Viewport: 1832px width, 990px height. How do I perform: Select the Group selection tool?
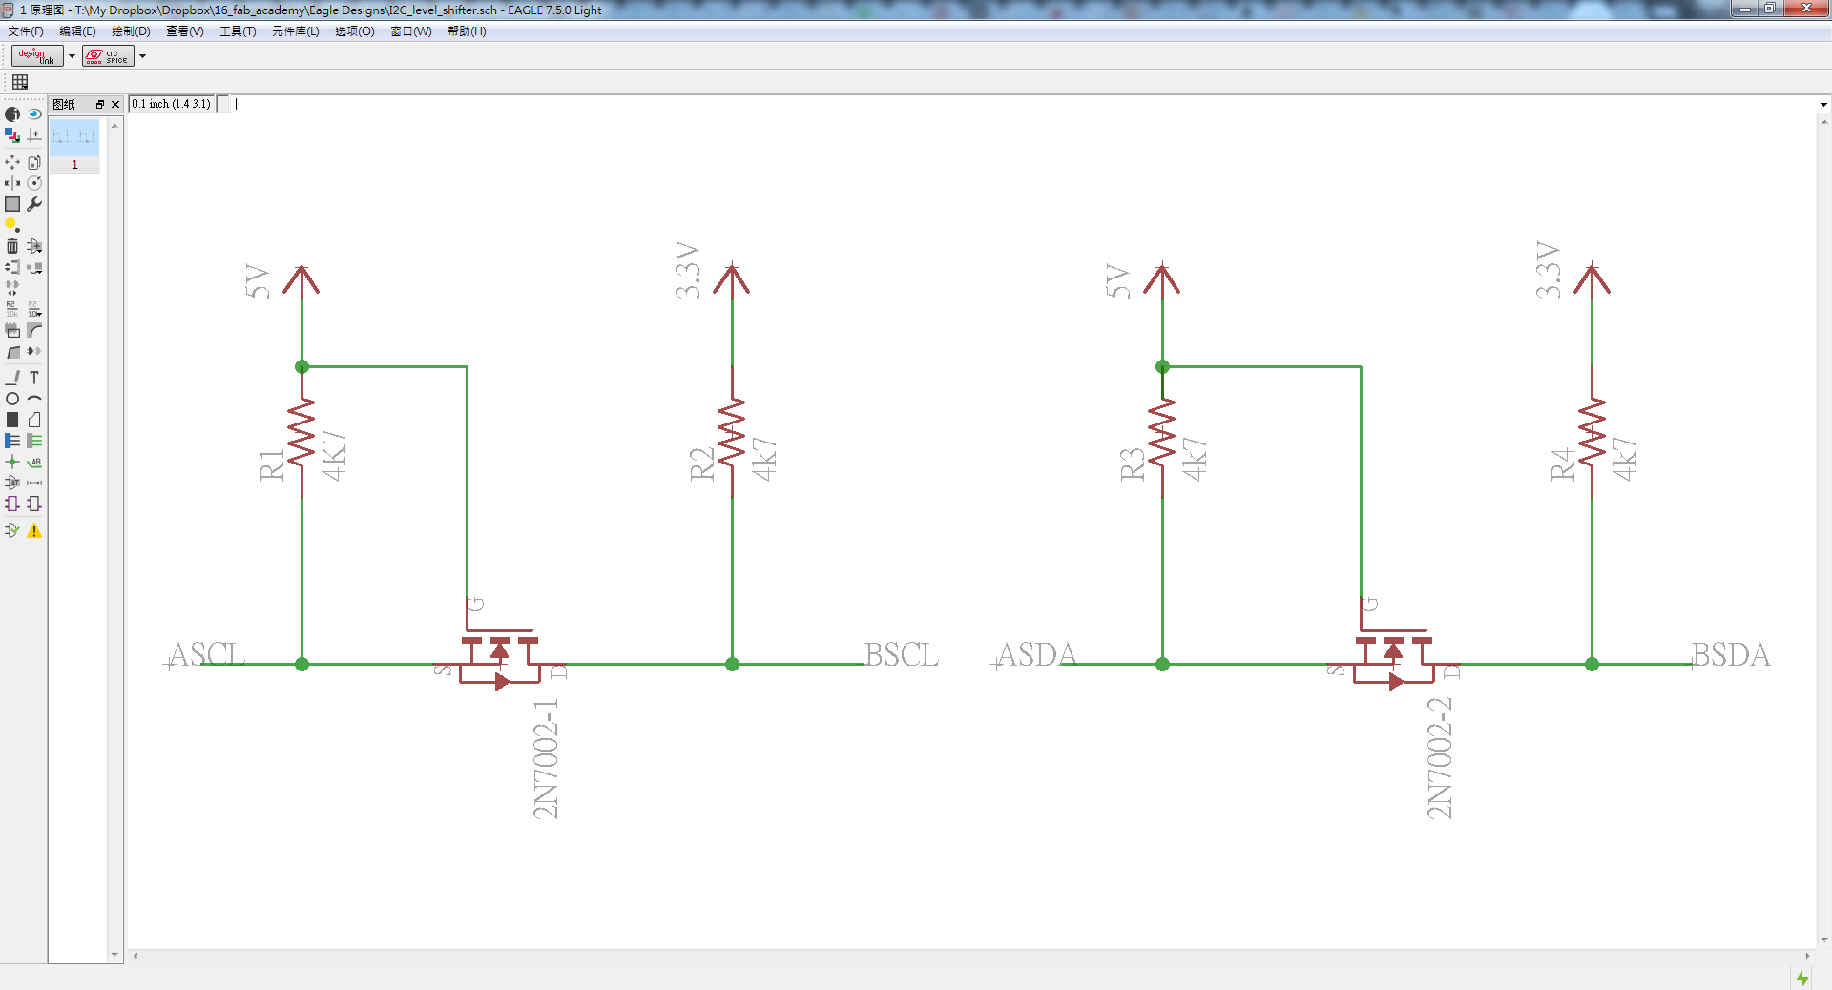(x=12, y=204)
